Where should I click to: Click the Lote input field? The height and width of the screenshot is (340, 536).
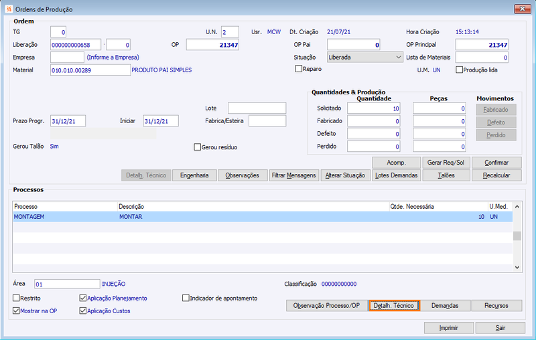coord(257,108)
